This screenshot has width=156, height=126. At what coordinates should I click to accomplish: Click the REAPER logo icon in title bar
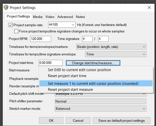pyautogui.click(x=6, y=7)
